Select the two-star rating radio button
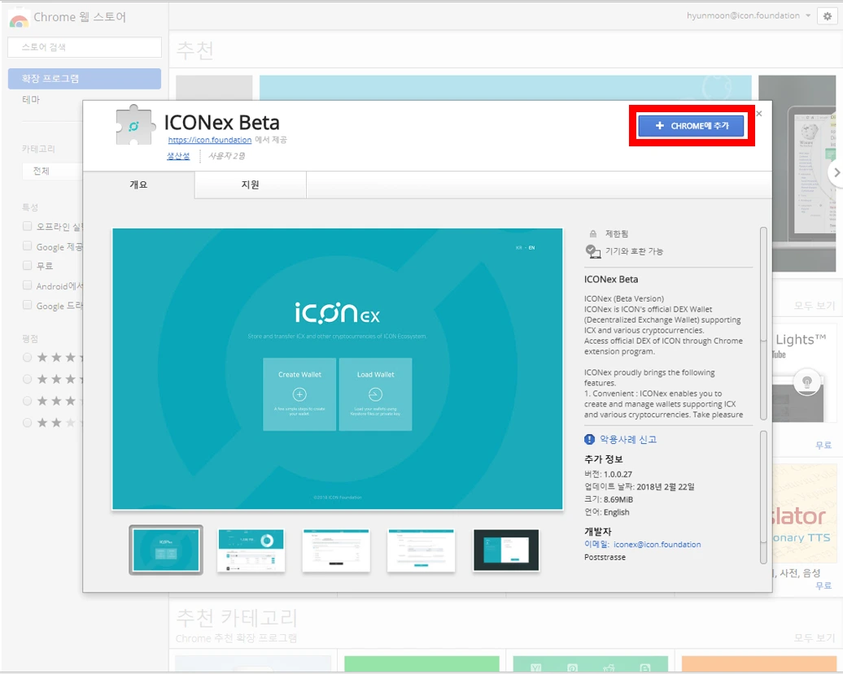The width and height of the screenshot is (843, 674). 27,423
